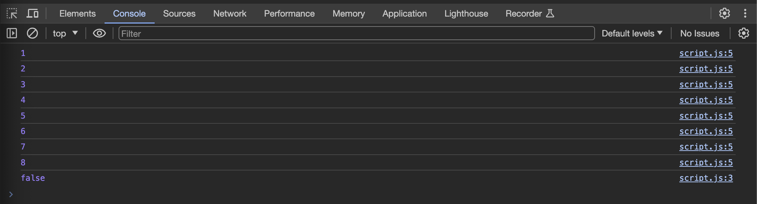Switch to the Sources tab
Screen dimensions: 757x204
(179, 14)
